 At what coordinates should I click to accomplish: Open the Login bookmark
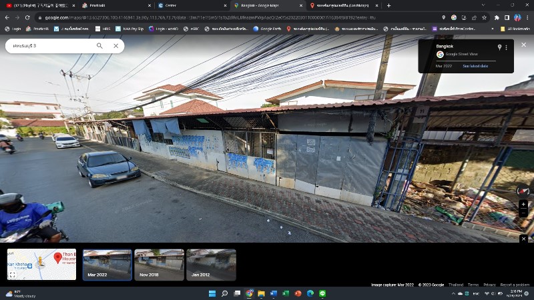point(13,29)
